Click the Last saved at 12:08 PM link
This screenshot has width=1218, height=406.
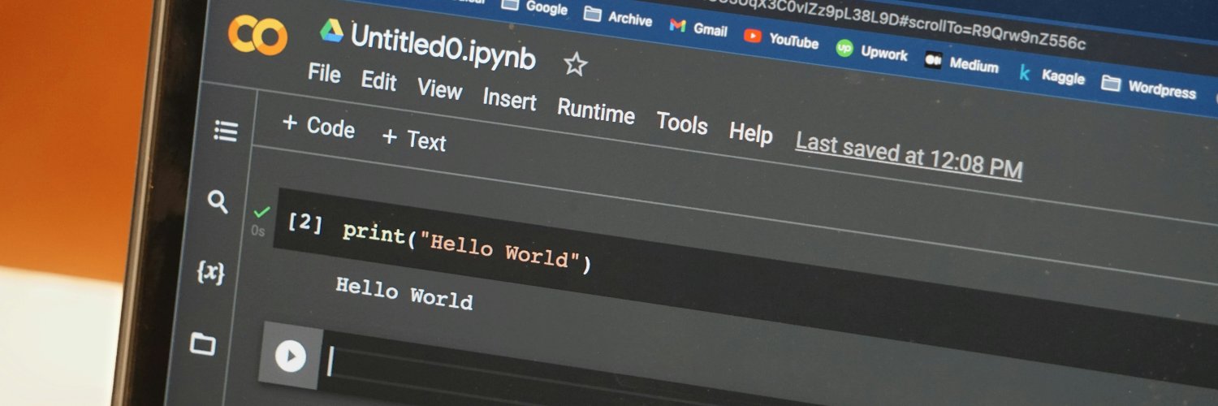point(909,154)
